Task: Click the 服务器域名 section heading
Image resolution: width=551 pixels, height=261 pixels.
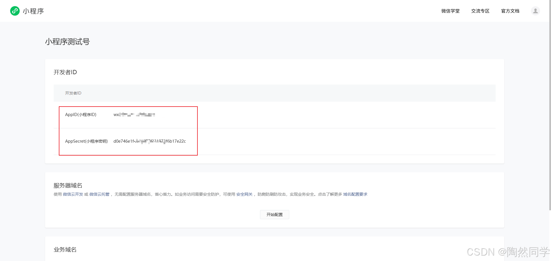Action: [x=67, y=185]
